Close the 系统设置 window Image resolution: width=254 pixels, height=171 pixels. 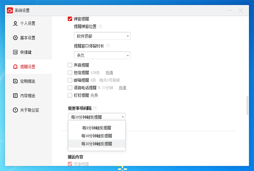240,11
